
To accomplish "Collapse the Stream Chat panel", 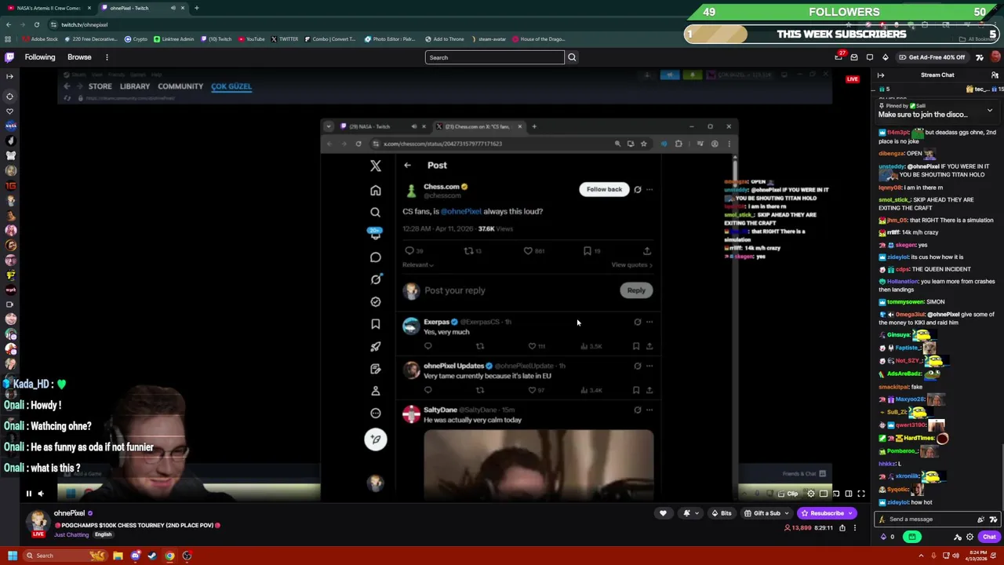I will (881, 75).
